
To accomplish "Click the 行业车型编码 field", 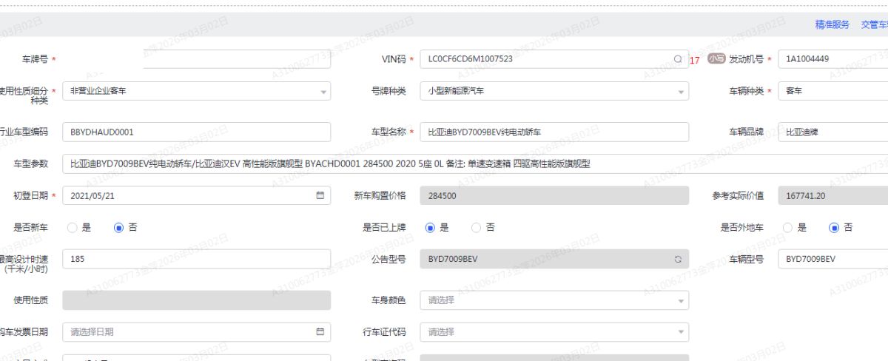I will [x=196, y=132].
